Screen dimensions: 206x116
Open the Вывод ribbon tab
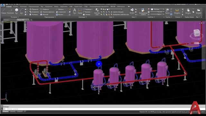(x=56, y=6)
